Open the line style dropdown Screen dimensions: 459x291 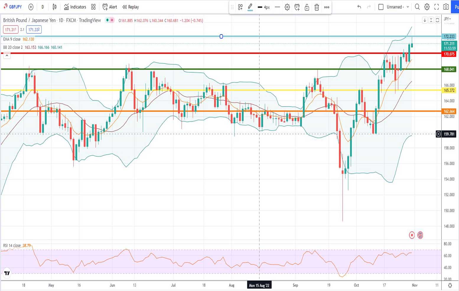tap(277, 7)
